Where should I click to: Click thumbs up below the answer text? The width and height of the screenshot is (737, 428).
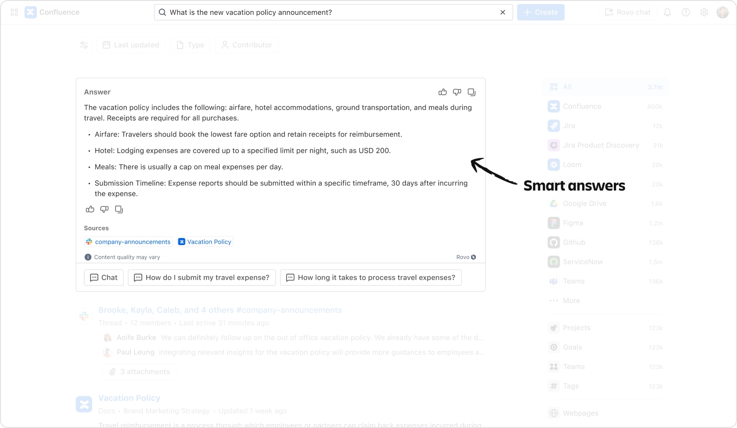(x=90, y=209)
